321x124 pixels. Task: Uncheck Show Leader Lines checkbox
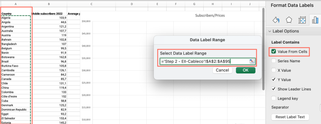pos(273,89)
